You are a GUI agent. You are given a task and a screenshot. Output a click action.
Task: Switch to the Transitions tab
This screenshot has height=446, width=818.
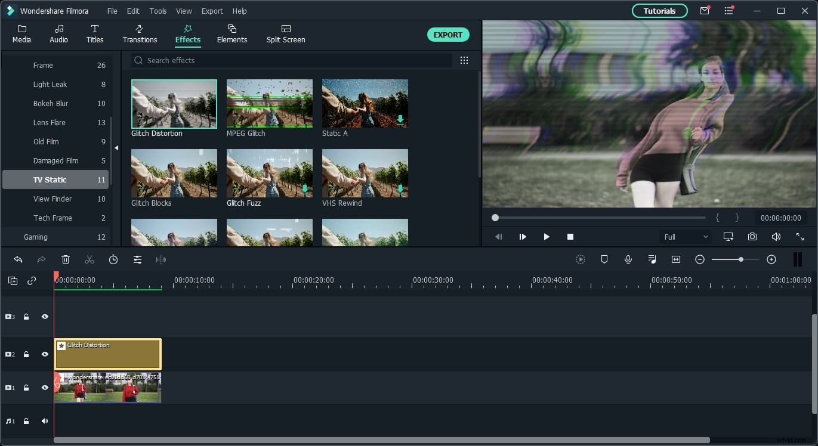140,34
